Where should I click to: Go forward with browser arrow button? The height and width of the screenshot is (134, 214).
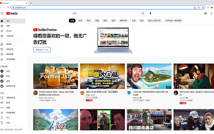[4, 7]
